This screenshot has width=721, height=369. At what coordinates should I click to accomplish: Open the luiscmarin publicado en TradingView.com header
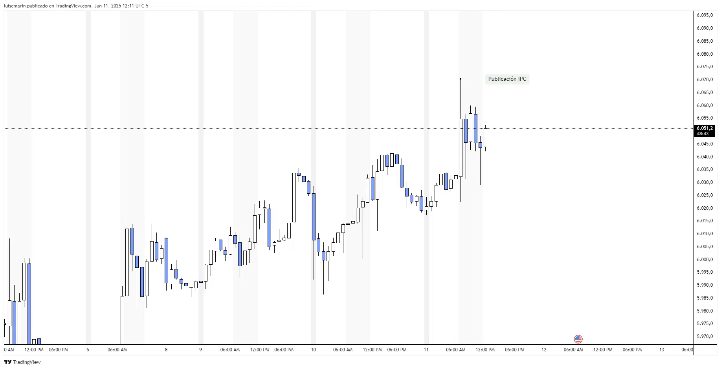[76, 5]
